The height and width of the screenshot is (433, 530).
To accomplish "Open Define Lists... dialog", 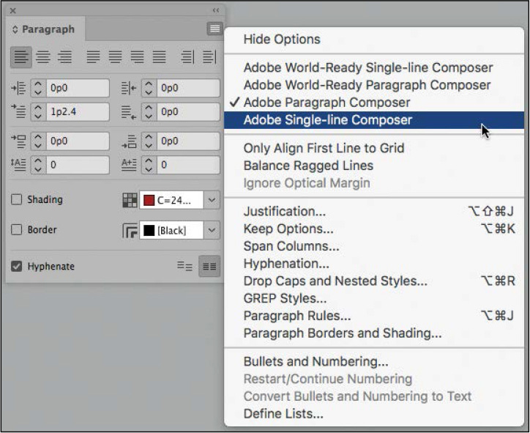I will tap(374, 414).
